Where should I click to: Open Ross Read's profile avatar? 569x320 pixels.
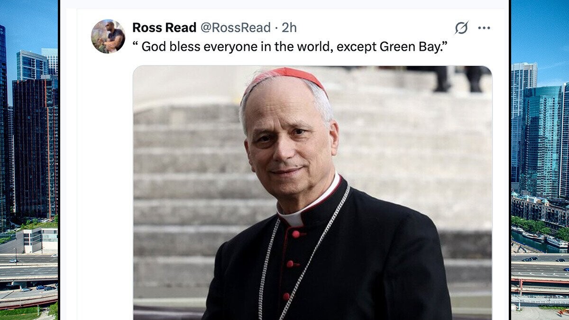click(108, 36)
